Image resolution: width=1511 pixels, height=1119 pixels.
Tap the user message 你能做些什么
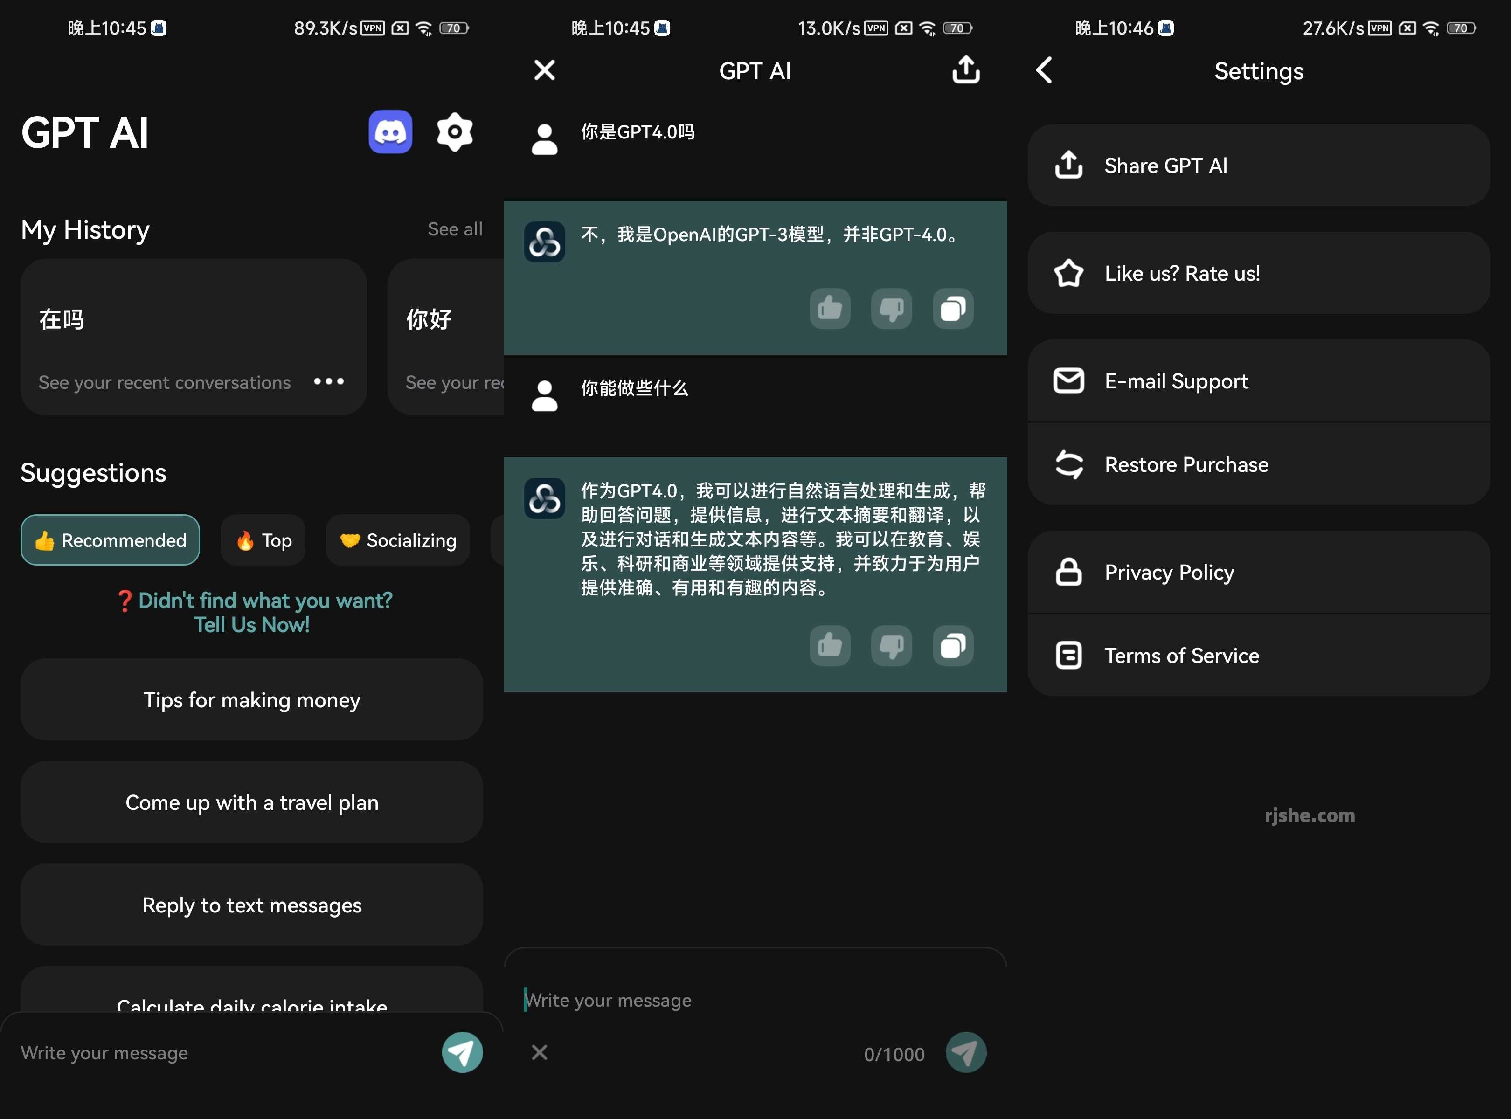click(634, 388)
